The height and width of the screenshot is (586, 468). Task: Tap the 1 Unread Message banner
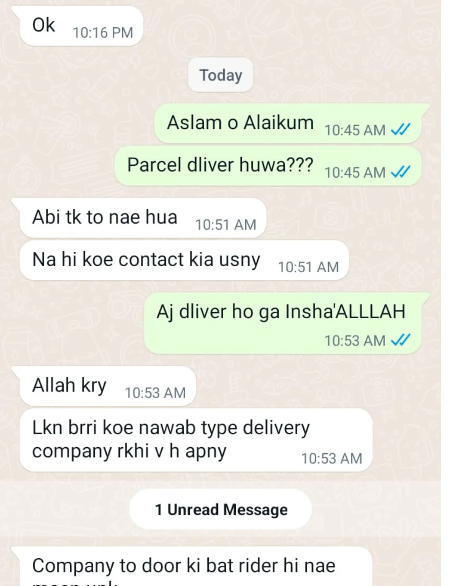[x=221, y=510]
